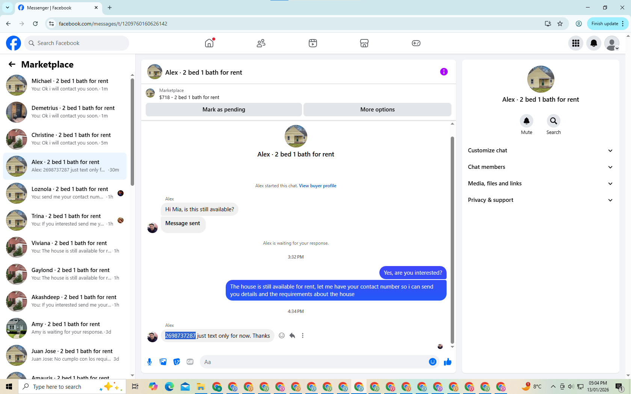Bookmark this page with star icon
Screen dimensions: 631x394
pyautogui.click(x=560, y=24)
